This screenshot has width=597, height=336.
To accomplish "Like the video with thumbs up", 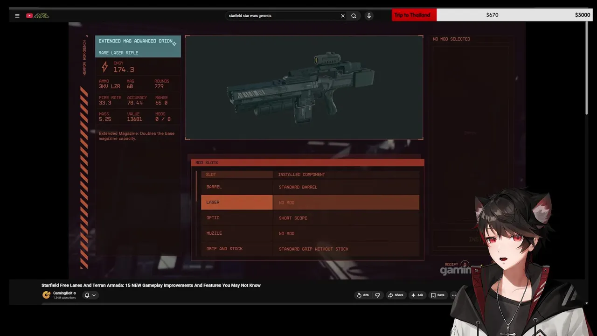I will pos(362,295).
